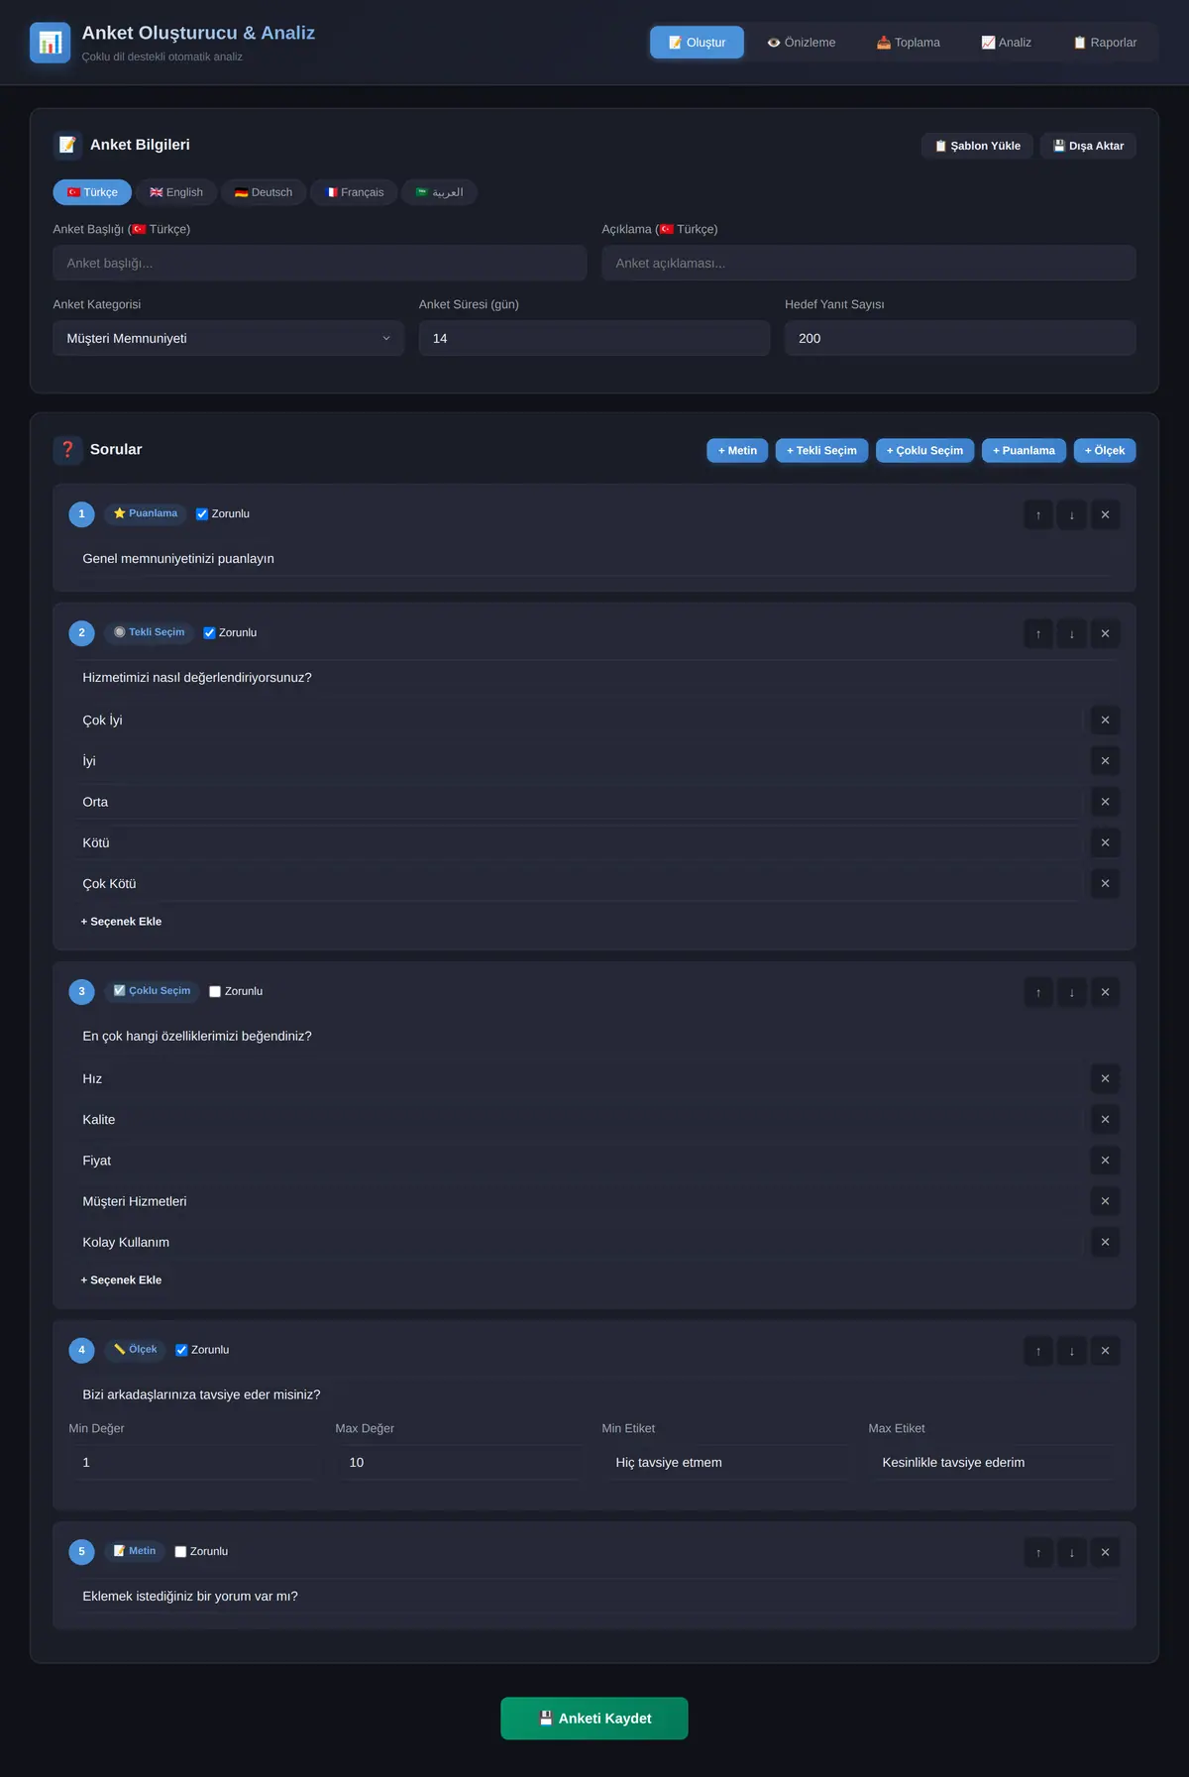Delete question 2 with its X icon

1105,633
